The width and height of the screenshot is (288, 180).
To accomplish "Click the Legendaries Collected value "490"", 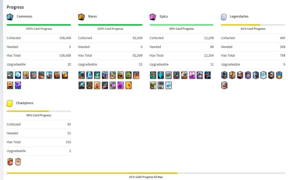I will [283, 38].
